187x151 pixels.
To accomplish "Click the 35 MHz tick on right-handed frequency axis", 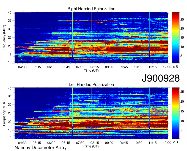I will tap(10, 21).
